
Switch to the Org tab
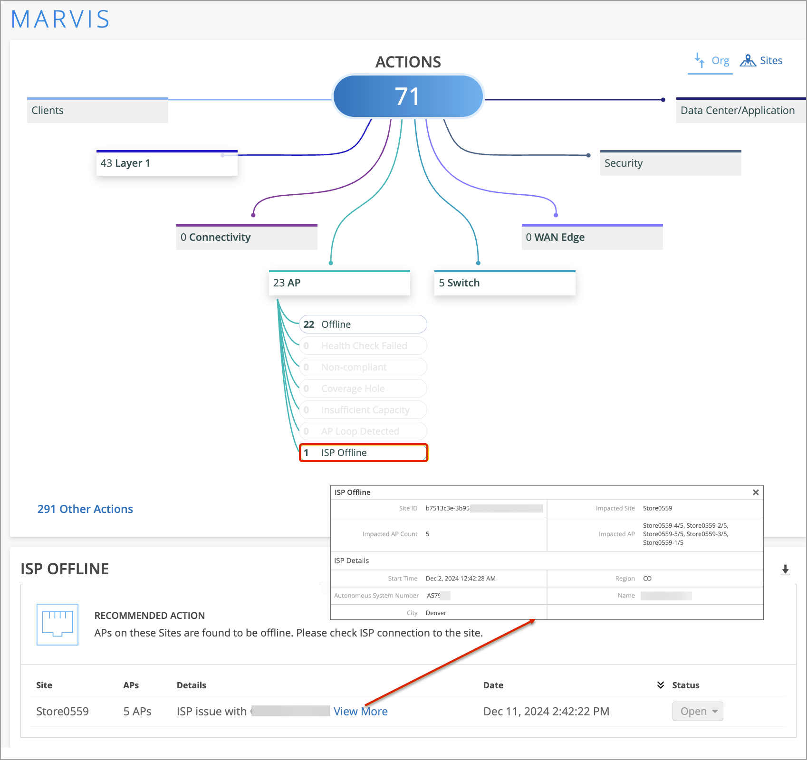(x=710, y=61)
